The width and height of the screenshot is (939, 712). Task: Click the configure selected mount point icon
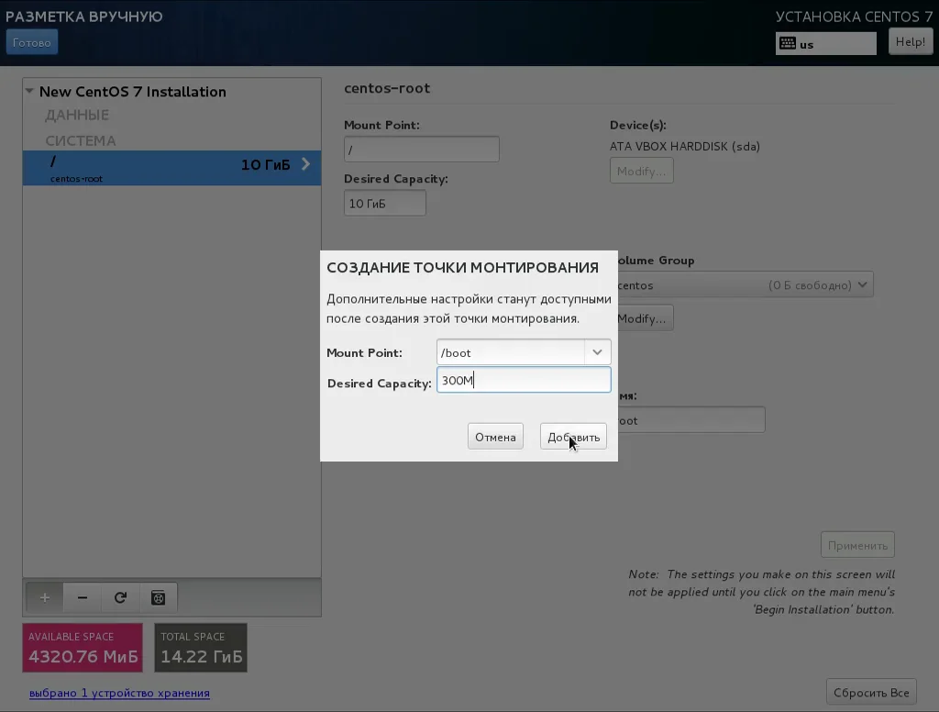tap(158, 597)
